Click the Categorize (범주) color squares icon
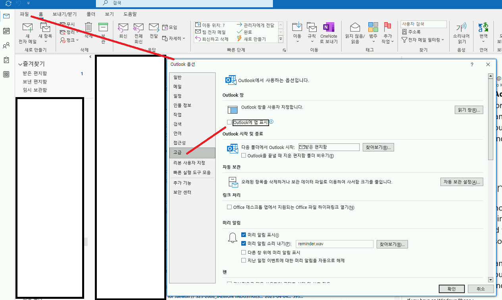Screen dimensions: 502x300 click(373, 27)
